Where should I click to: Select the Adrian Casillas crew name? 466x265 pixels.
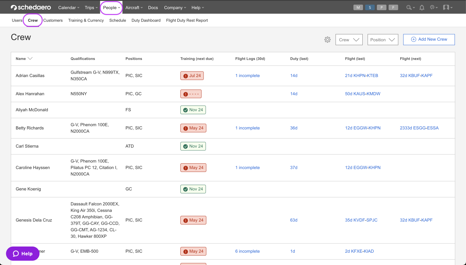point(30,75)
